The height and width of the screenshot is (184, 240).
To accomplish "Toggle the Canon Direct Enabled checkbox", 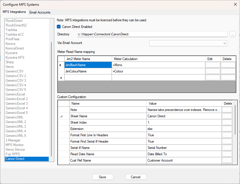I will (x=59, y=27).
